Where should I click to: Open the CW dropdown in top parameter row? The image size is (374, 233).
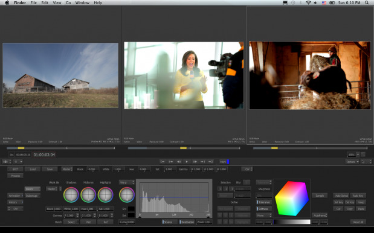(x=247, y=169)
